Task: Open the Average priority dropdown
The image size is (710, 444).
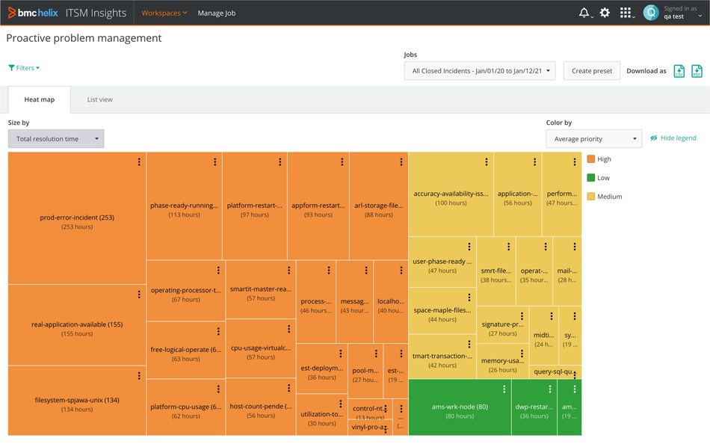Action: (x=593, y=138)
